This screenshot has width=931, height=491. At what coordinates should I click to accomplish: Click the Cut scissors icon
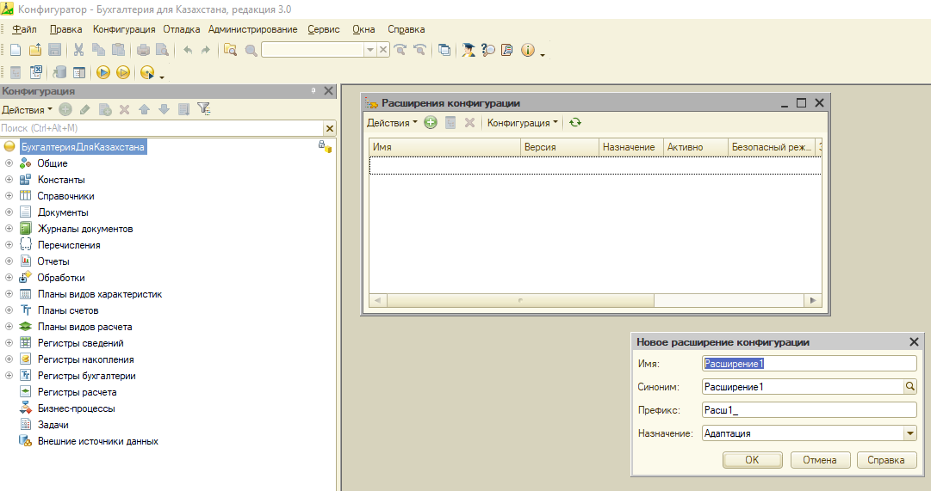(x=78, y=51)
